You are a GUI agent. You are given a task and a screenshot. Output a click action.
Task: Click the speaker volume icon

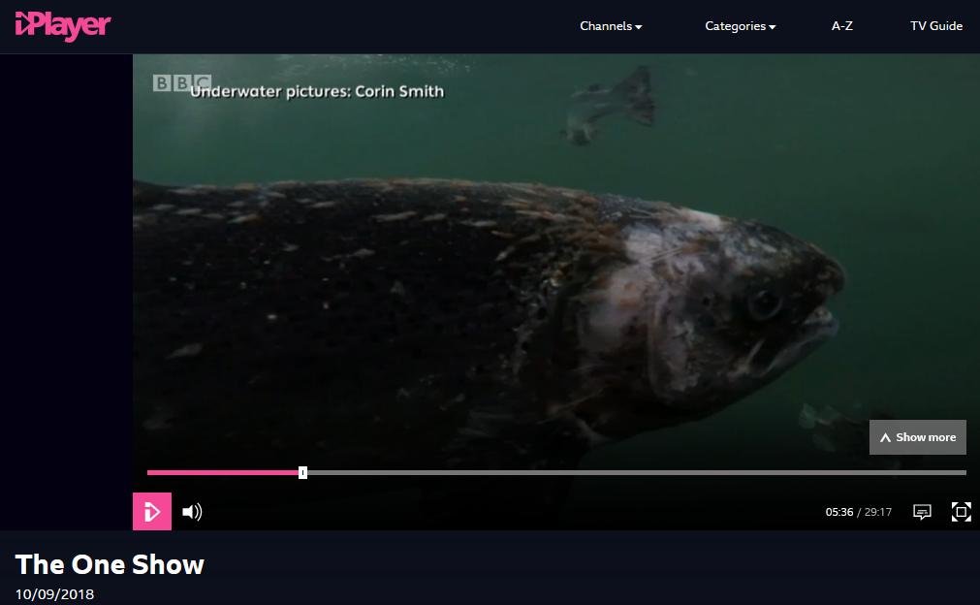pyautogui.click(x=192, y=511)
